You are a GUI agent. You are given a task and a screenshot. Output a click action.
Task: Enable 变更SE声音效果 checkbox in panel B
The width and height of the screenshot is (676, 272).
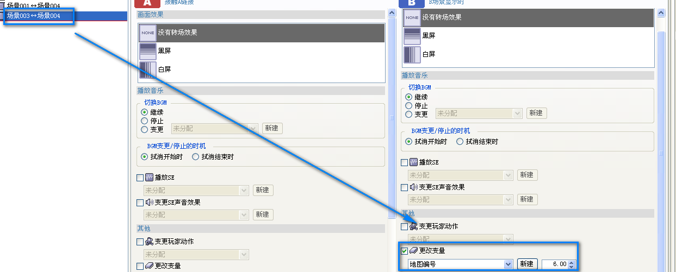404,187
